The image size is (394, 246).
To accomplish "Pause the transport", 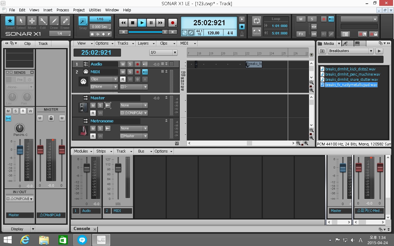I will (151, 23).
